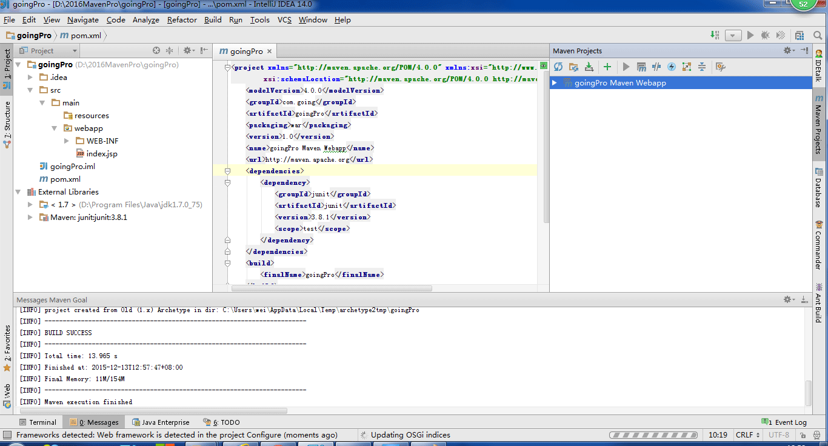Click goingPro breadcrumb in navigation bar
Screen dimensions: 828x446
(29, 36)
